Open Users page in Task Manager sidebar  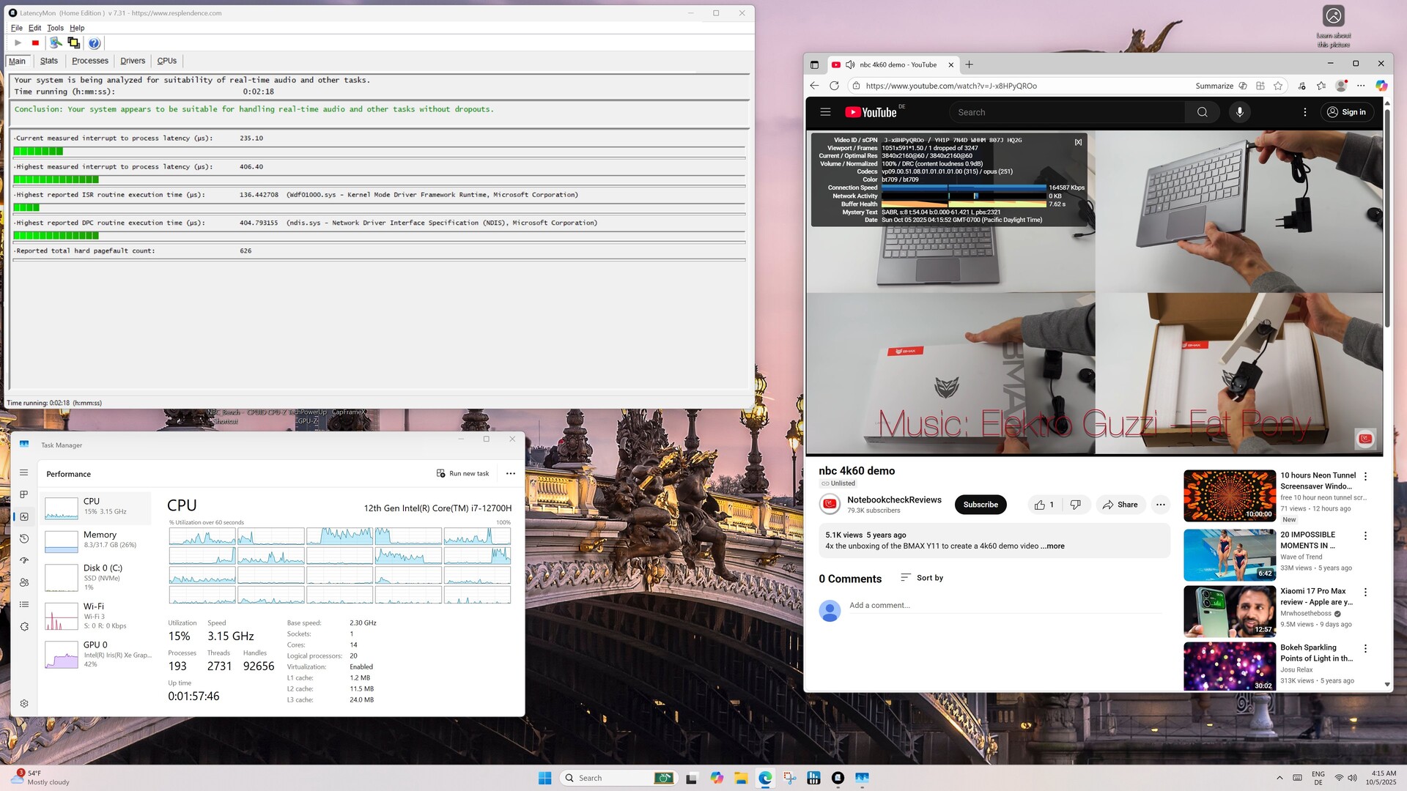coord(24,582)
